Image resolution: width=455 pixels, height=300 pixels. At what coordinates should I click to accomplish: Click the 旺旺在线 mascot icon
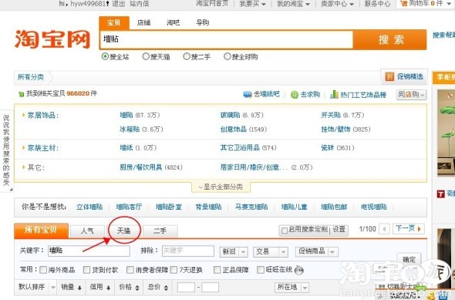[x=299, y=271]
